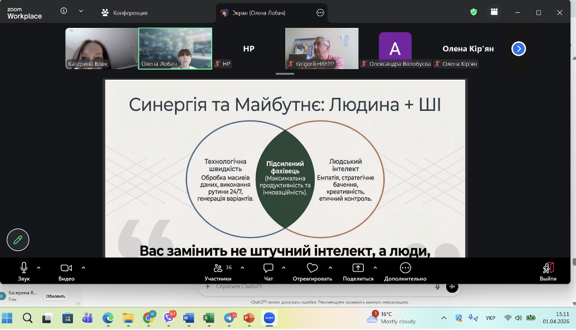Open the Chat panel (Чат)
Screen dimensions: 576x330
coord(269,268)
